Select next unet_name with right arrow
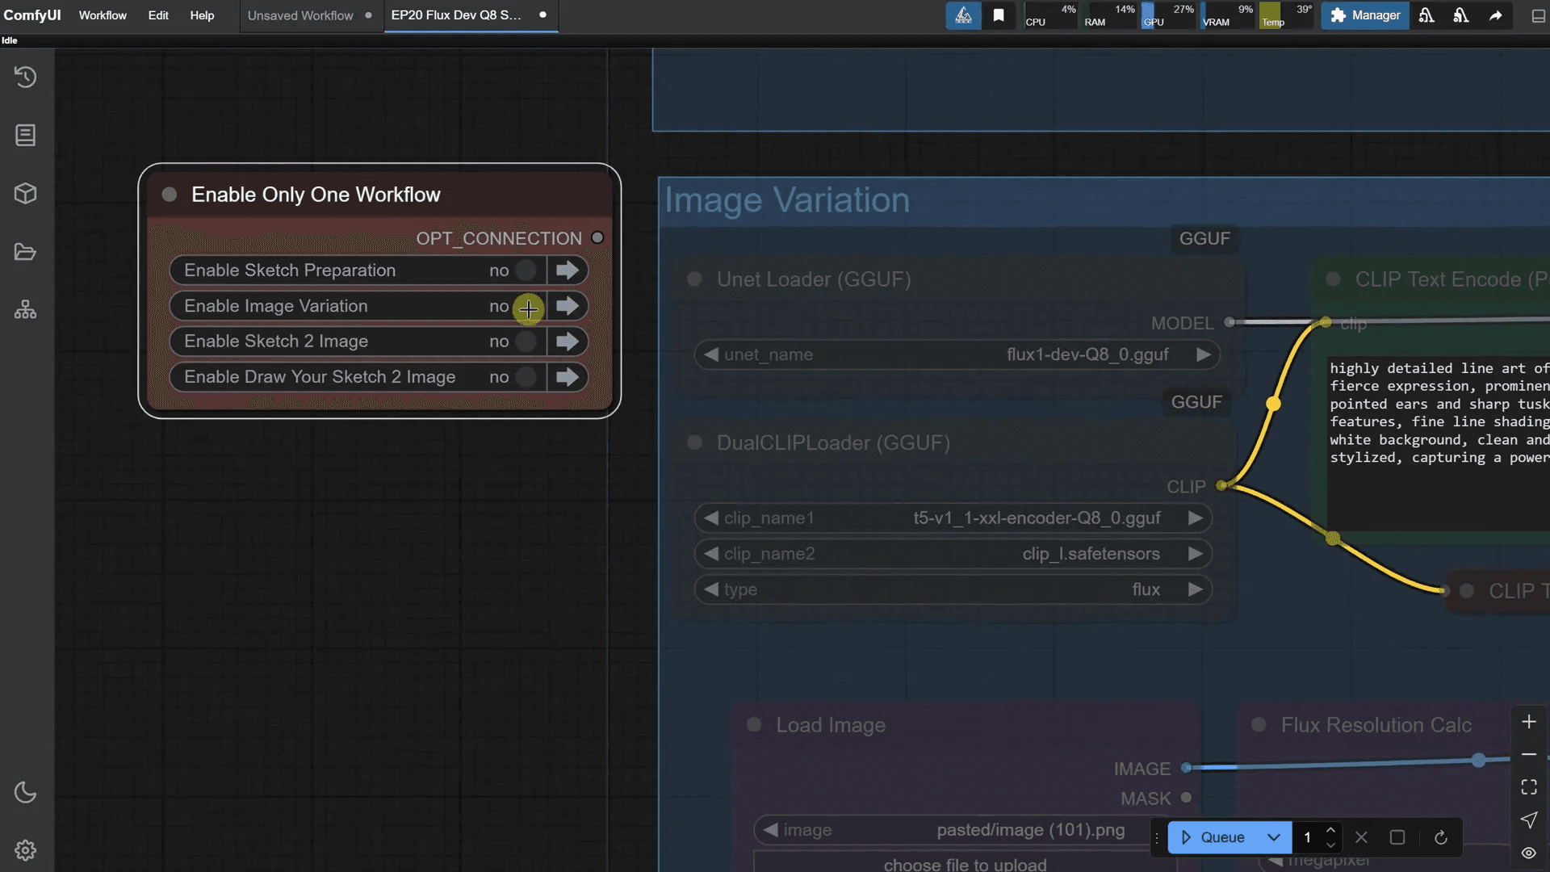 click(x=1203, y=354)
